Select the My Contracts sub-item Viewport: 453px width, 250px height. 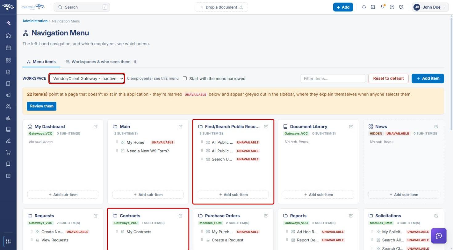[139, 232]
